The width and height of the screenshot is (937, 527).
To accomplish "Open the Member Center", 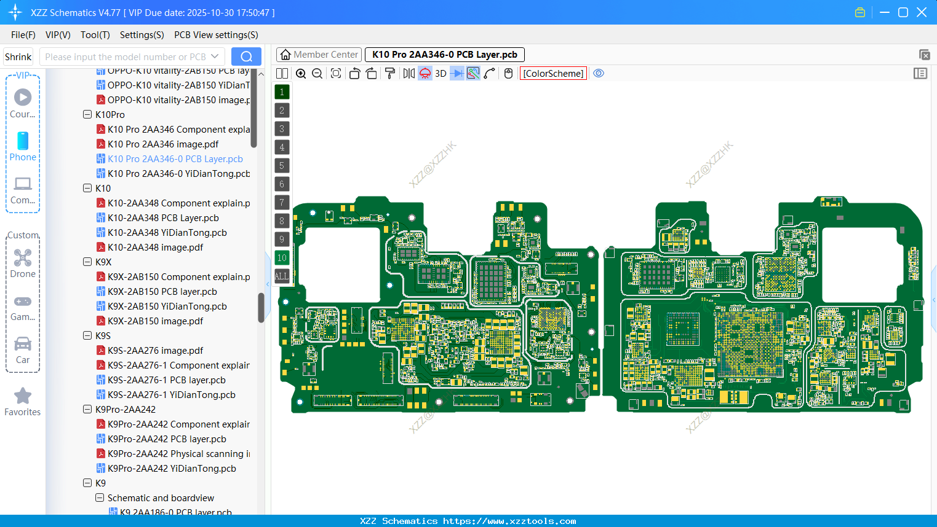I will (318, 54).
